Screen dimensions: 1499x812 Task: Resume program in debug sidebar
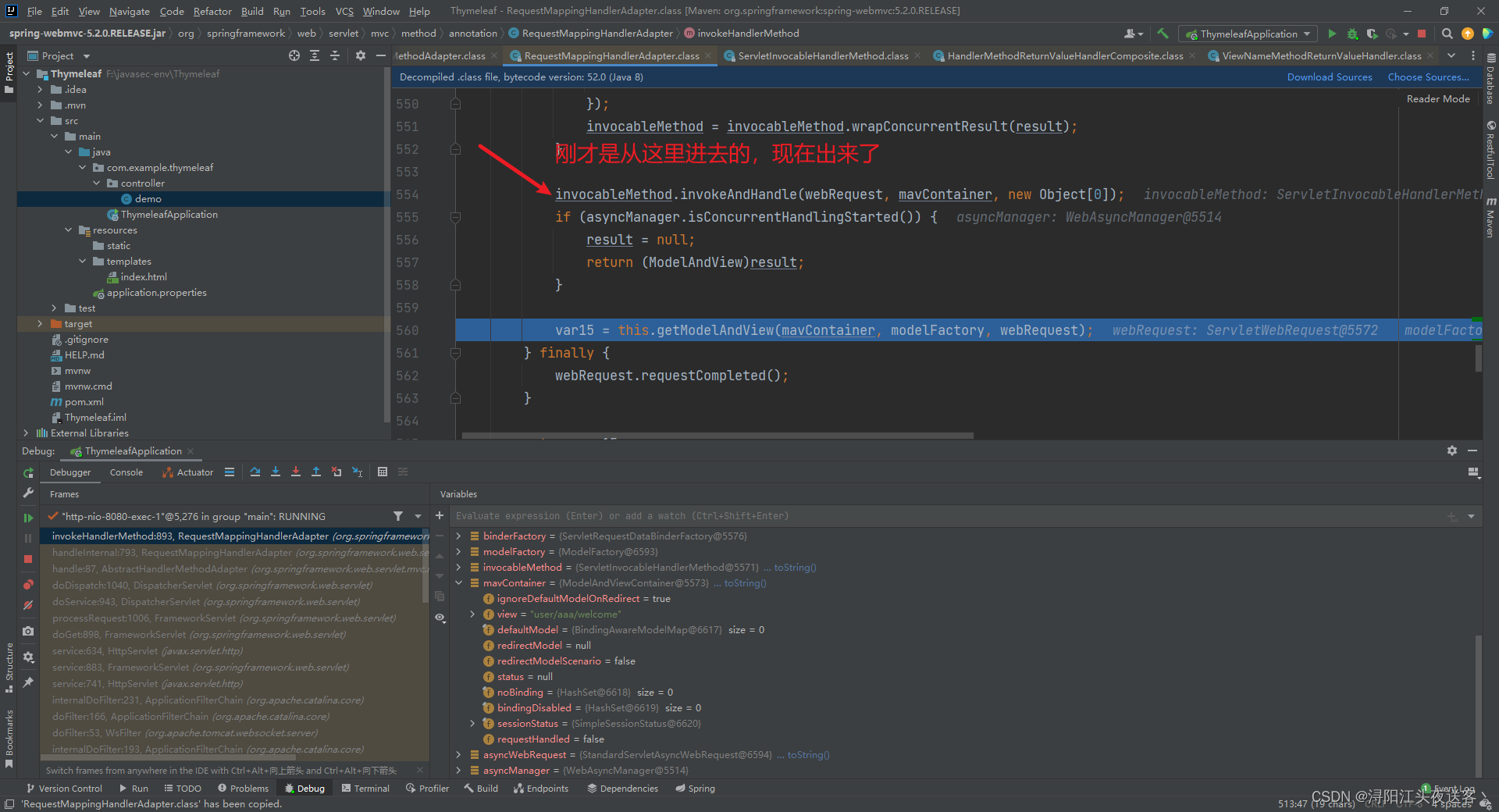point(28,518)
